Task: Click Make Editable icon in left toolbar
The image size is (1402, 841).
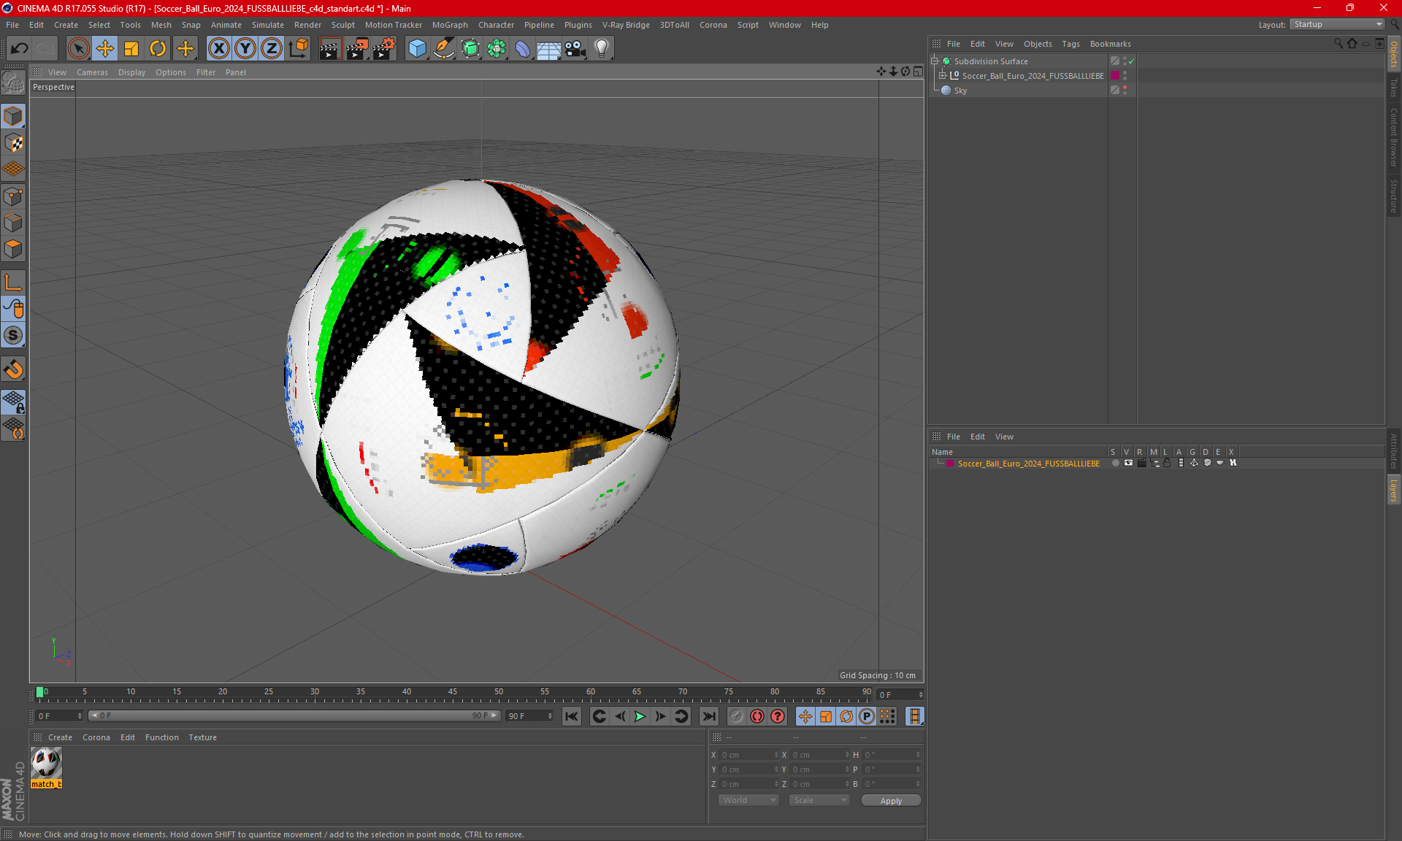Action: click(13, 83)
